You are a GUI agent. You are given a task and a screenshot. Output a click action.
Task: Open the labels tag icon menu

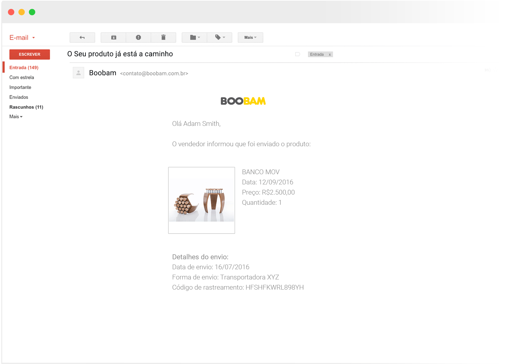click(x=220, y=38)
